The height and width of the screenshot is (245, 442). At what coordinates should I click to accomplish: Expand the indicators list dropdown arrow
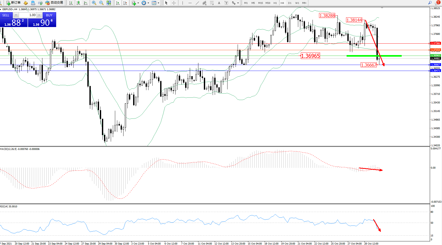tap(138, 3)
